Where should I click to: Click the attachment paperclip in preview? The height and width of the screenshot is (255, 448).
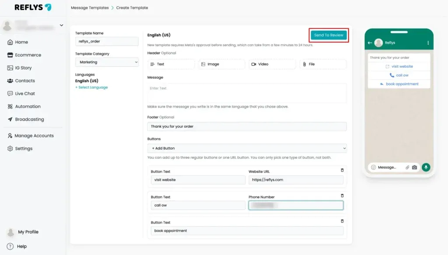coord(407,168)
